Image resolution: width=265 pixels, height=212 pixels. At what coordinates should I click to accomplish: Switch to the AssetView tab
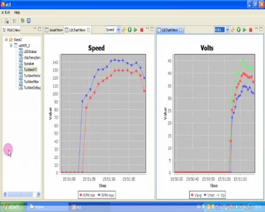[x=54, y=30]
